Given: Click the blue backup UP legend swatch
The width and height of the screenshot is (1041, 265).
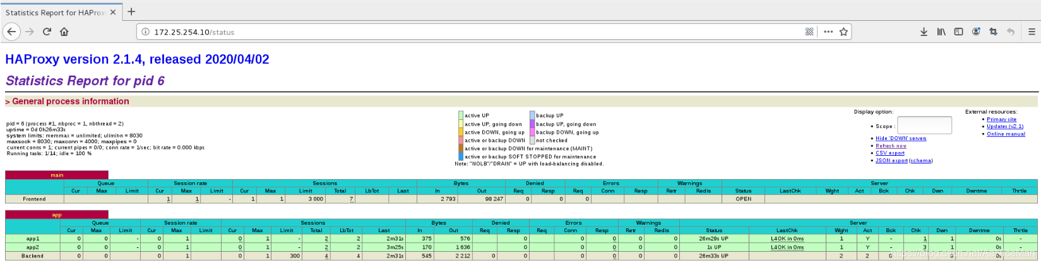Looking at the screenshot, I should pos(532,115).
